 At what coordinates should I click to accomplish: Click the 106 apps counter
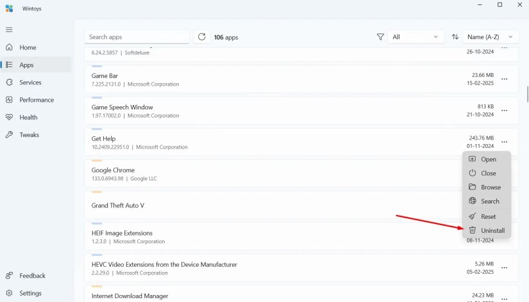[226, 37]
